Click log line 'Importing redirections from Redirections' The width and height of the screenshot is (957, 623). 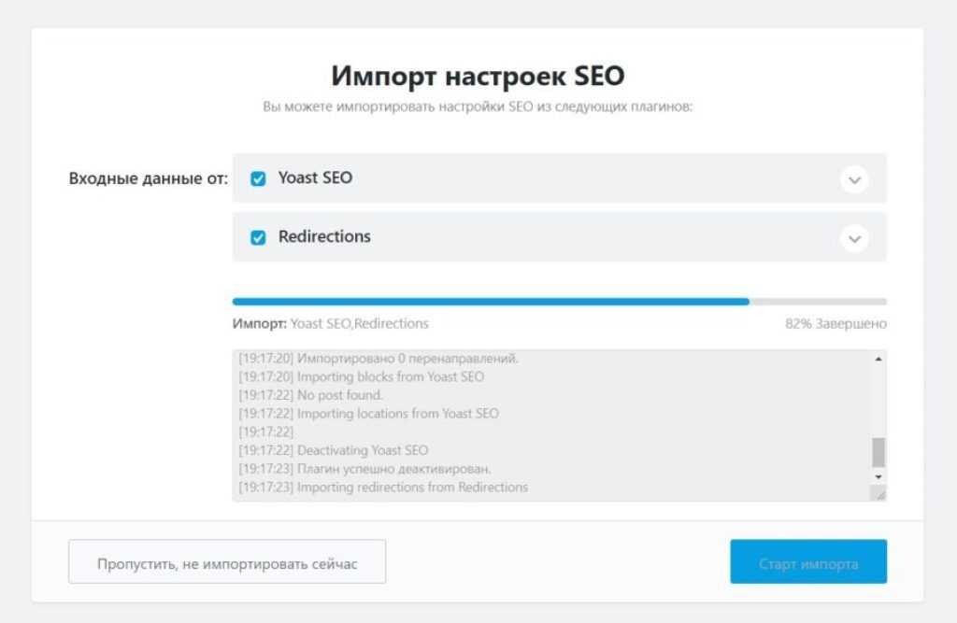tap(383, 487)
